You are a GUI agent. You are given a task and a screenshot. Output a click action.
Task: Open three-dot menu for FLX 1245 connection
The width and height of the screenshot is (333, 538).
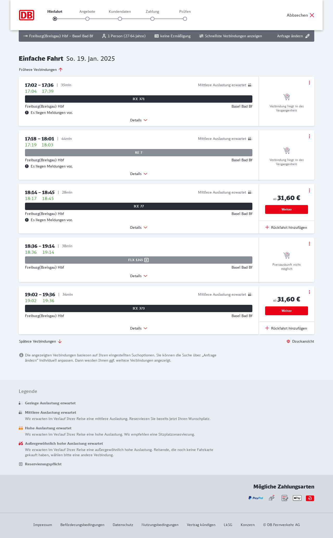point(309,244)
